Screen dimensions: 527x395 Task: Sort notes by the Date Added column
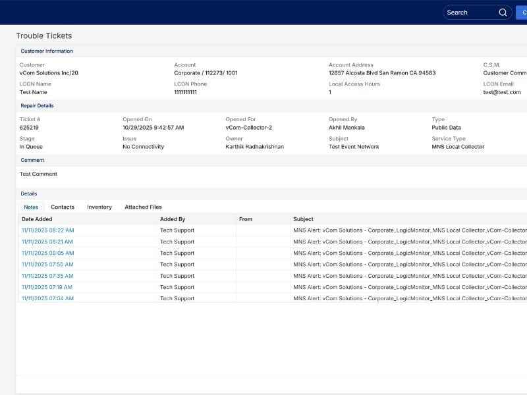pyautogui.click(x=37, y=219)
